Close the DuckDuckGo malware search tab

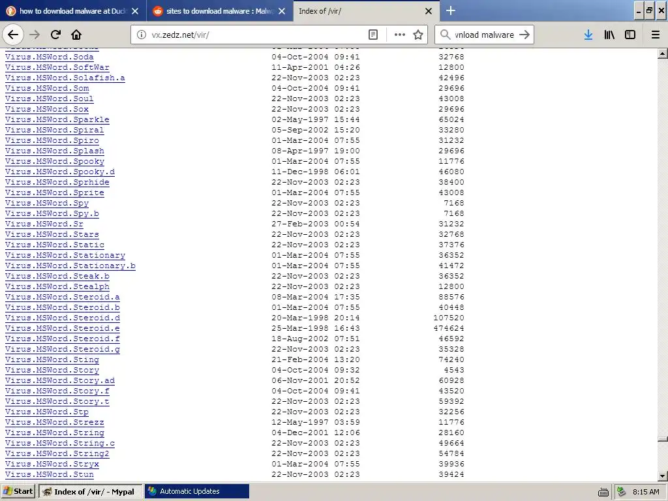tap(135, 11)
